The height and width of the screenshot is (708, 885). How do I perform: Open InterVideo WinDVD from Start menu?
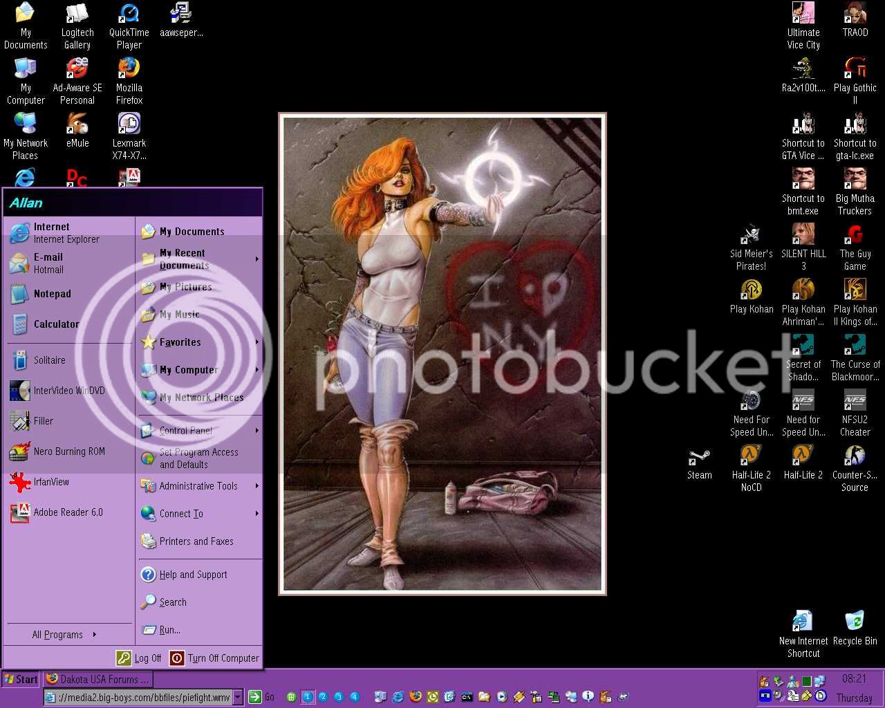68,391
